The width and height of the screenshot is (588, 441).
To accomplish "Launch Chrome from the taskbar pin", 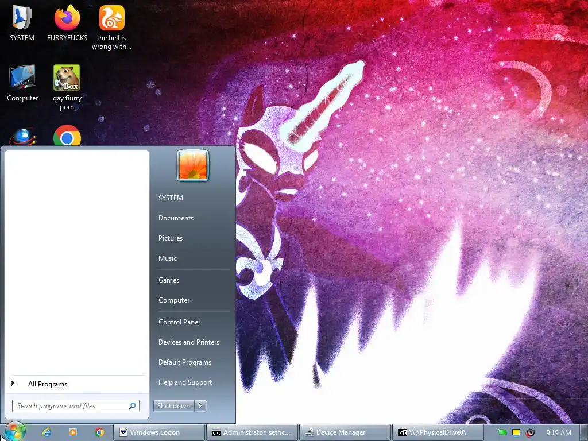I will [x=99, y=432].
